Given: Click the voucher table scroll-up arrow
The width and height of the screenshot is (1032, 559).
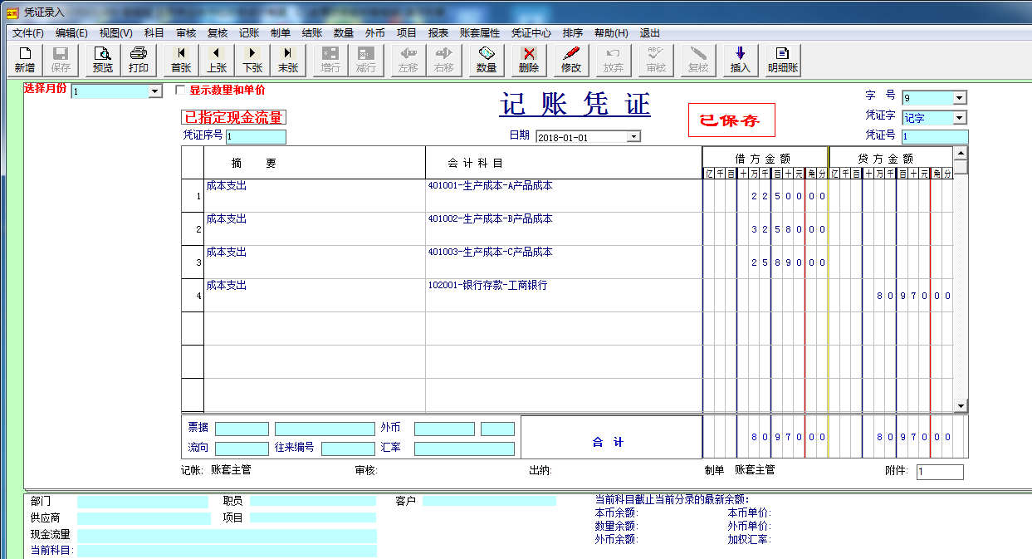Looking at the screenshot, I should (x=961, y=154).
